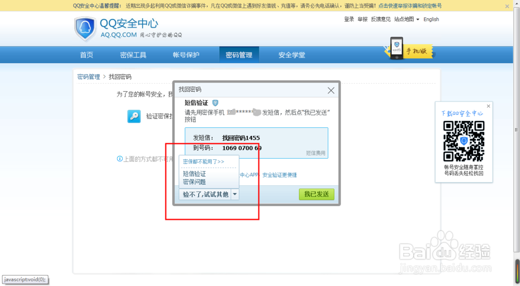Close the 找回密码 dialog with X
This screenshot has width=520, height=286.
pos(331,90)
